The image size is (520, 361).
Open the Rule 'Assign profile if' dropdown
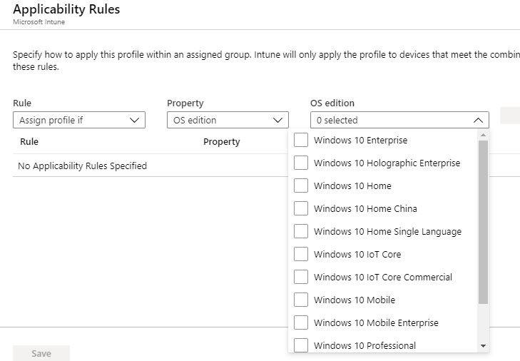pos(79,120)
